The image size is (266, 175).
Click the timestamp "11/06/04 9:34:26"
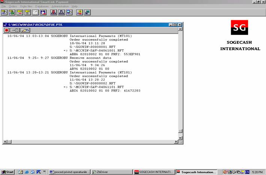87,65
